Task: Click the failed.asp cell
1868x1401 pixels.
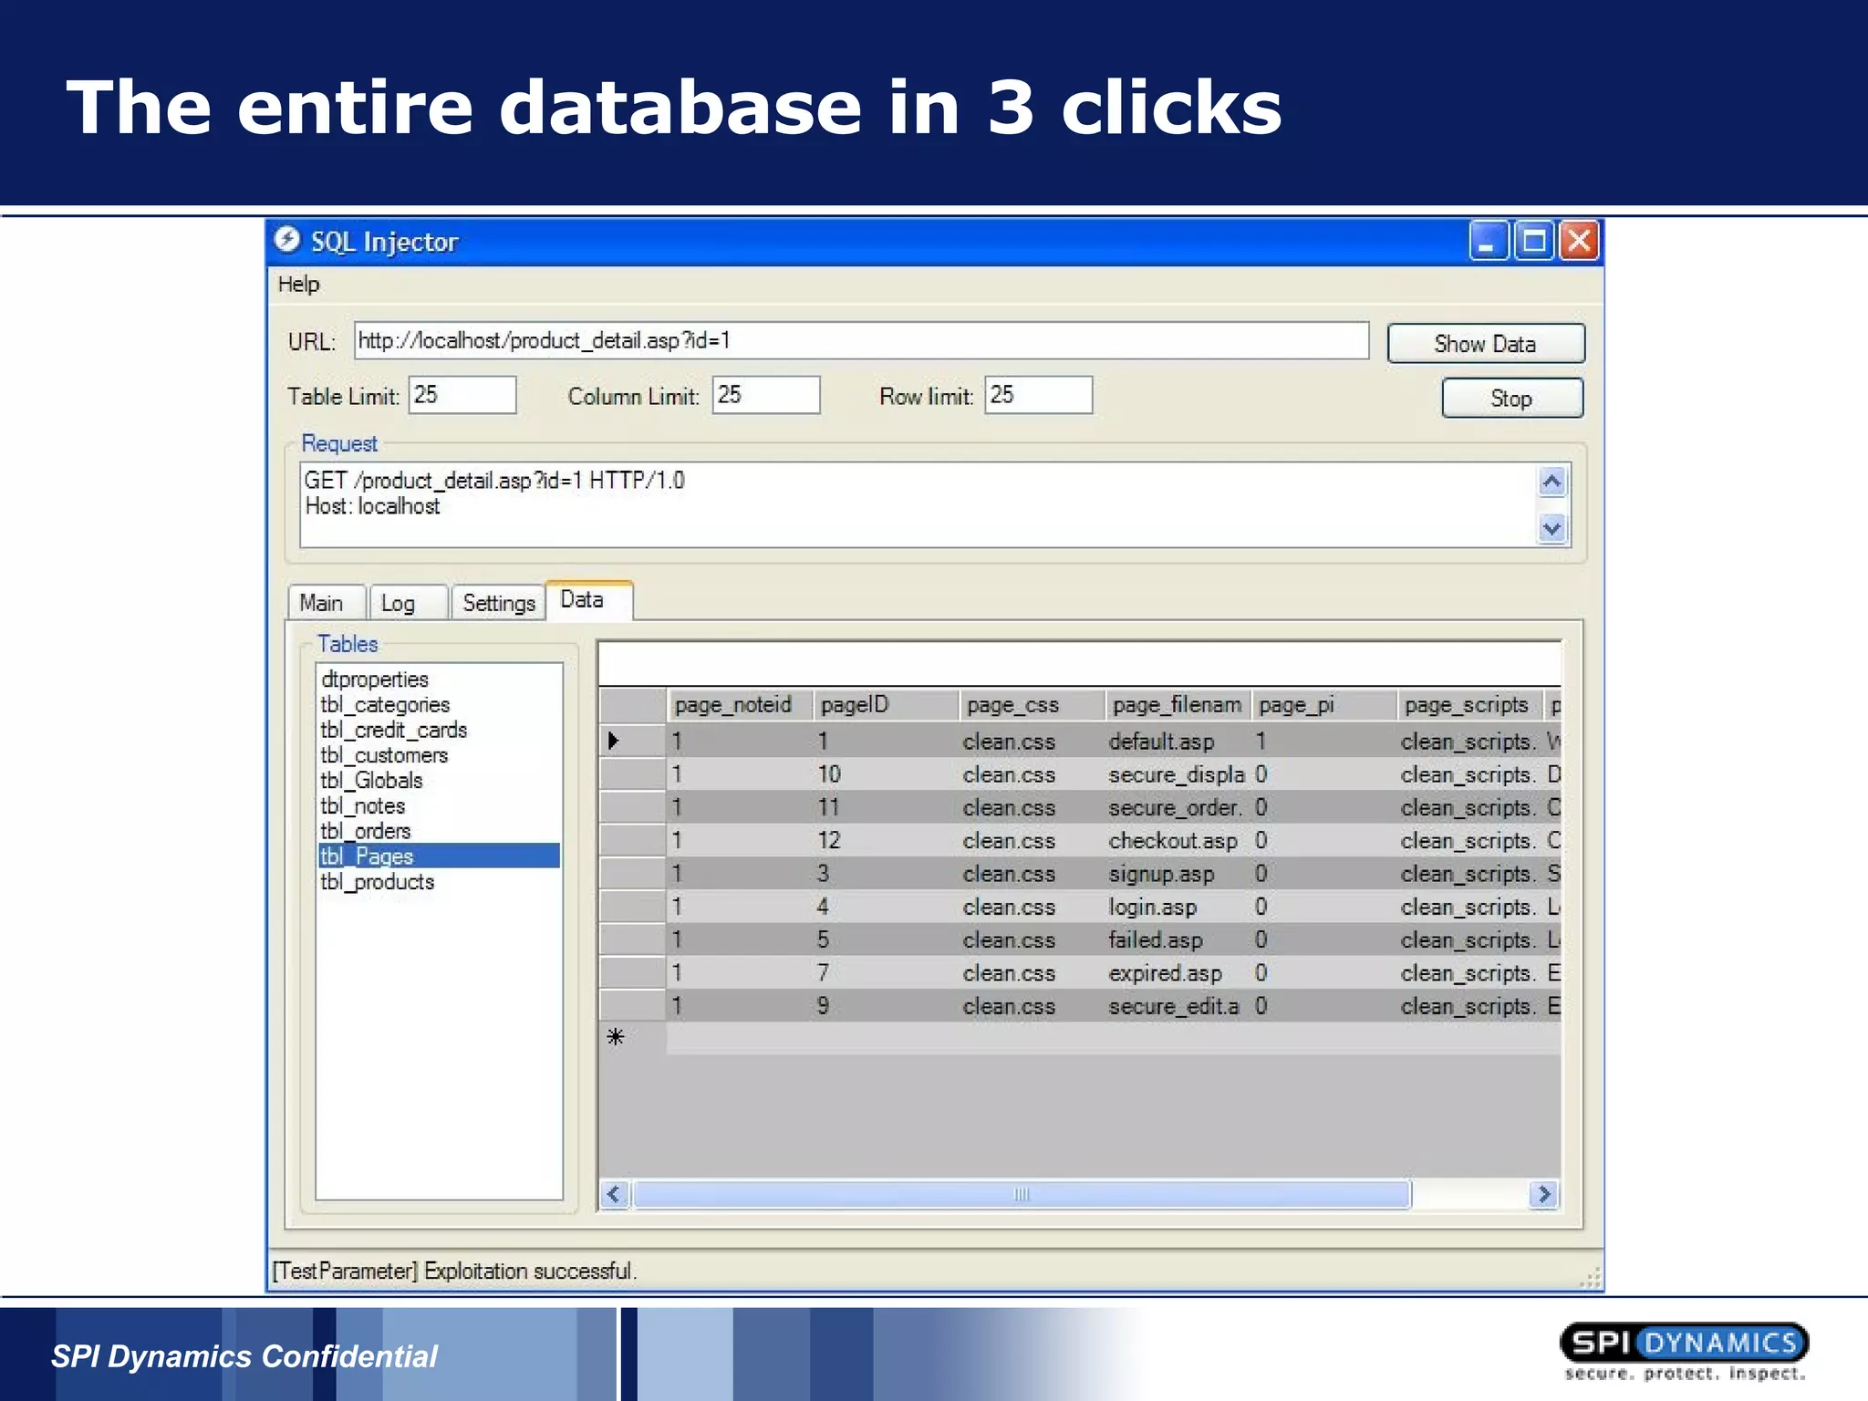Action: pyautogui.click(x=1178, y=939)
